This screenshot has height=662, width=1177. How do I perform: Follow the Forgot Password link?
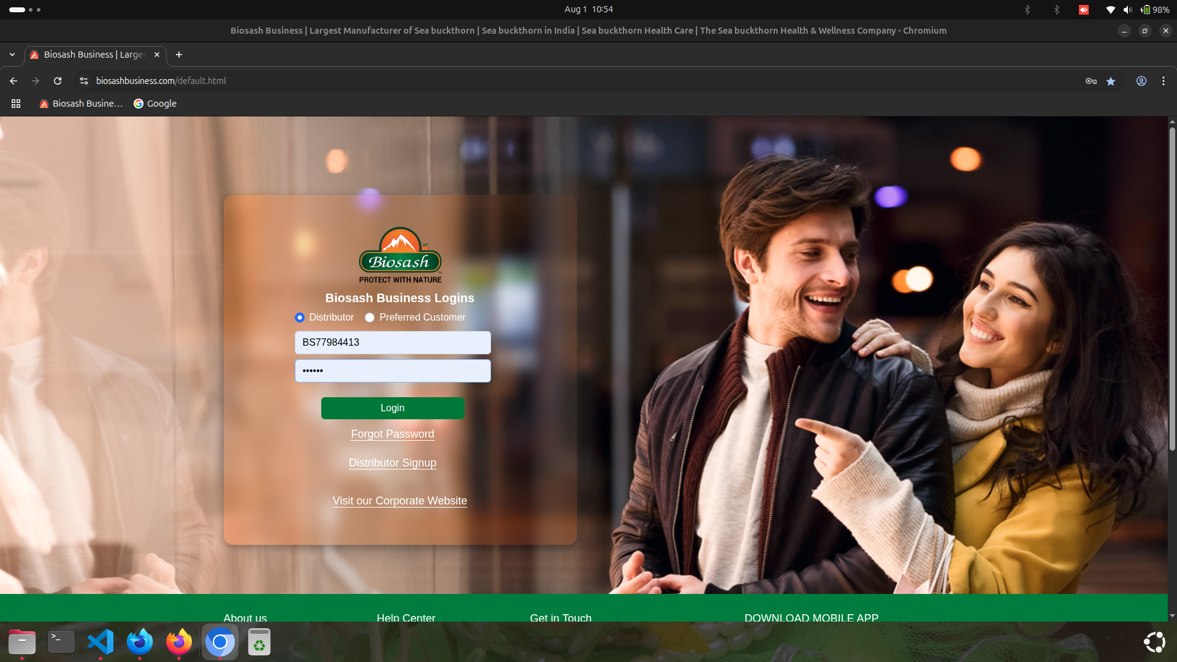[392, 434]
